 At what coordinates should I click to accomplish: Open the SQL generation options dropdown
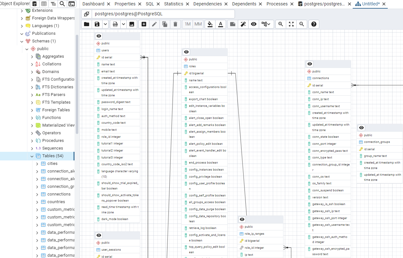pos(123,24)
